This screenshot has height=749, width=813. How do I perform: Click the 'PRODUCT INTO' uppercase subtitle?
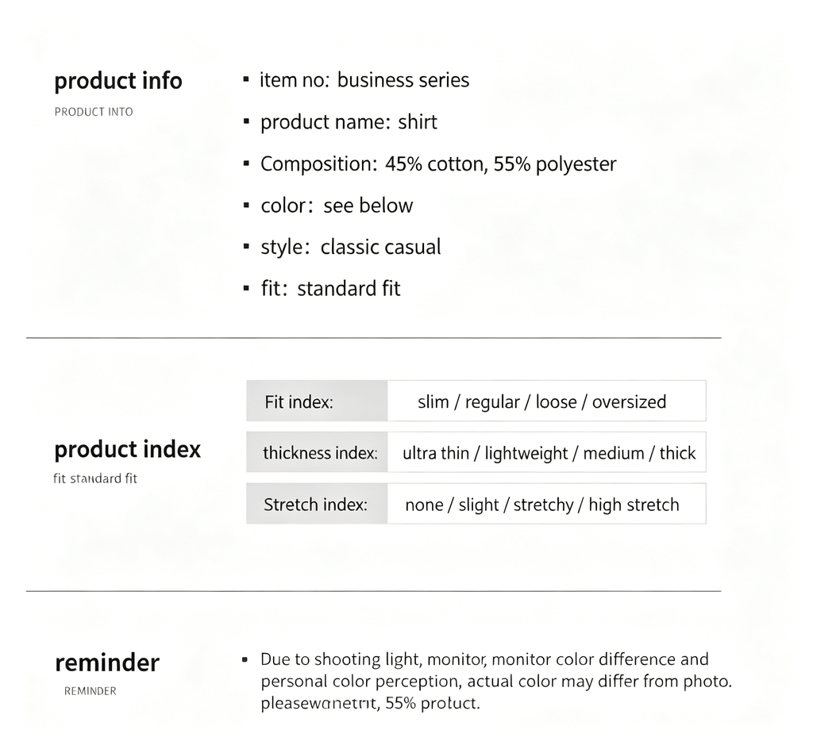(x=94, y=112)
